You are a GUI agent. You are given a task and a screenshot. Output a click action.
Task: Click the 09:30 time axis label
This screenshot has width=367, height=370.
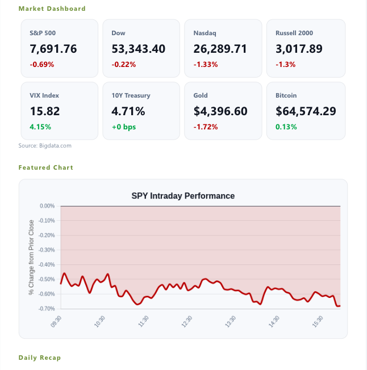[x=56, y=322]
